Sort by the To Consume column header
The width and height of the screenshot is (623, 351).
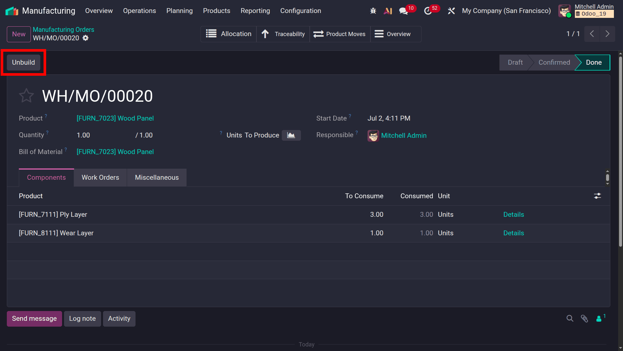pos(364,196)
